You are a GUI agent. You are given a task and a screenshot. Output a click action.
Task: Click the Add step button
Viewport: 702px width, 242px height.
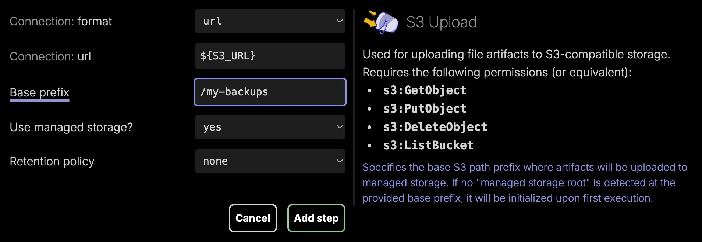[x=316, y=218]
